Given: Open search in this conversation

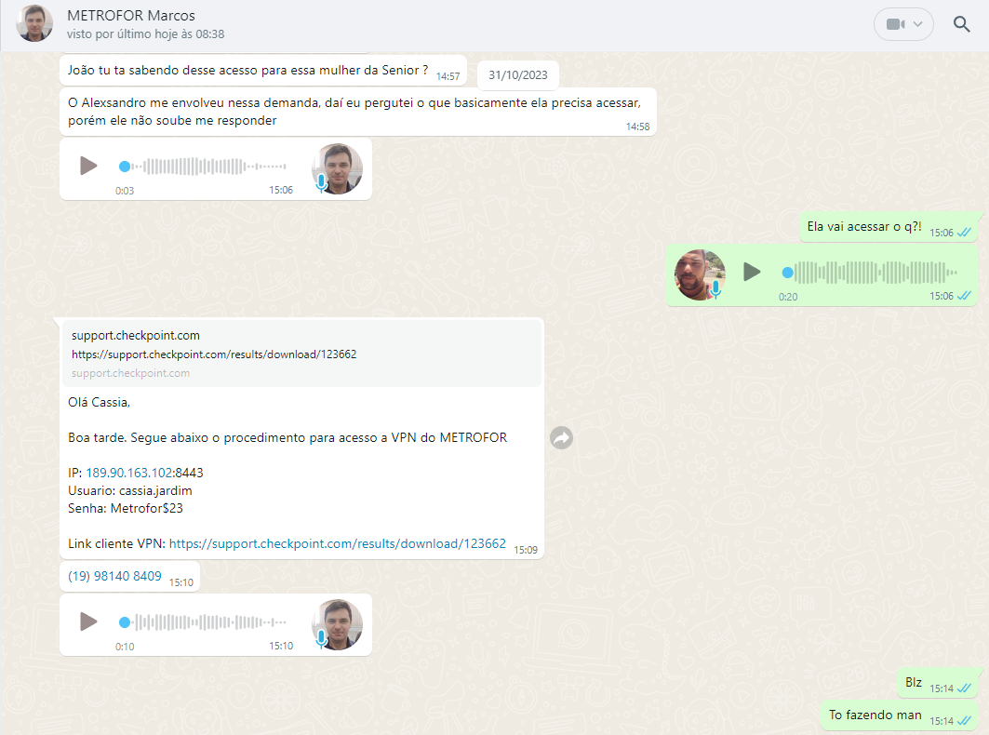Looking at the screenshot, I should tap(961, 24).
